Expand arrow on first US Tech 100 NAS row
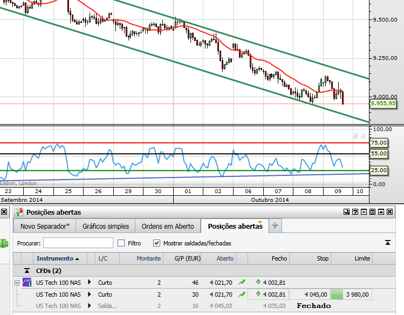The image size is (404, 315). [90, 282]
